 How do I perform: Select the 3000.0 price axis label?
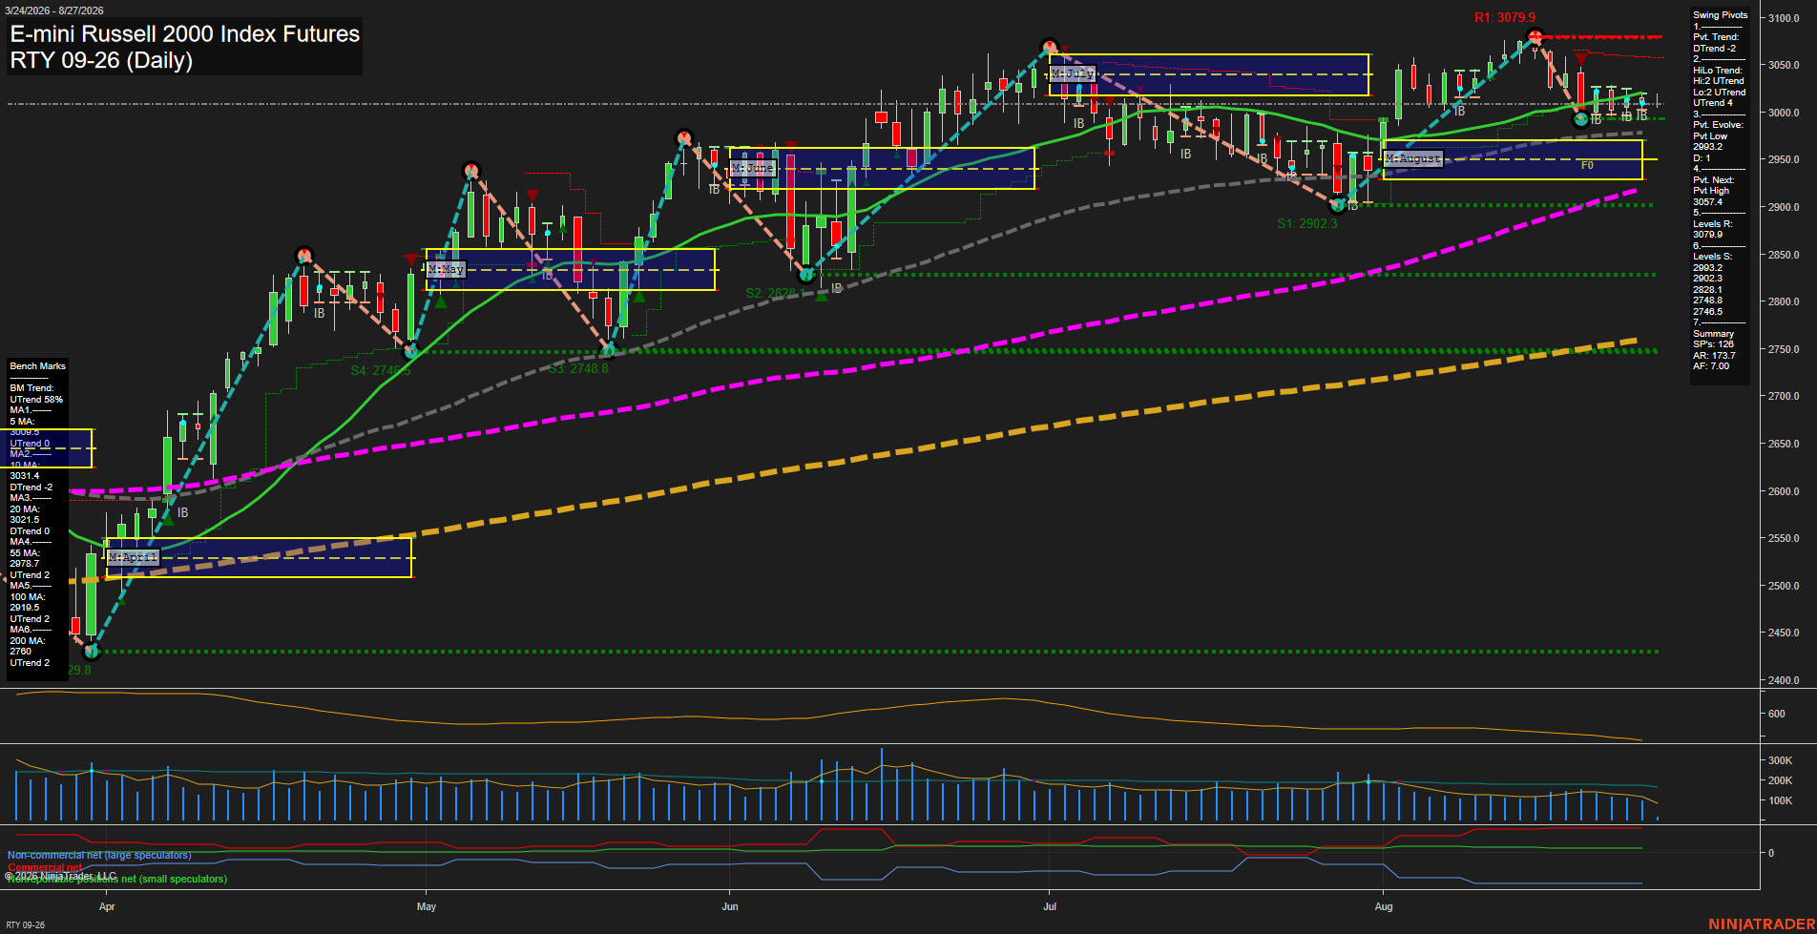pyautogui.click(x=1783, y=113)
